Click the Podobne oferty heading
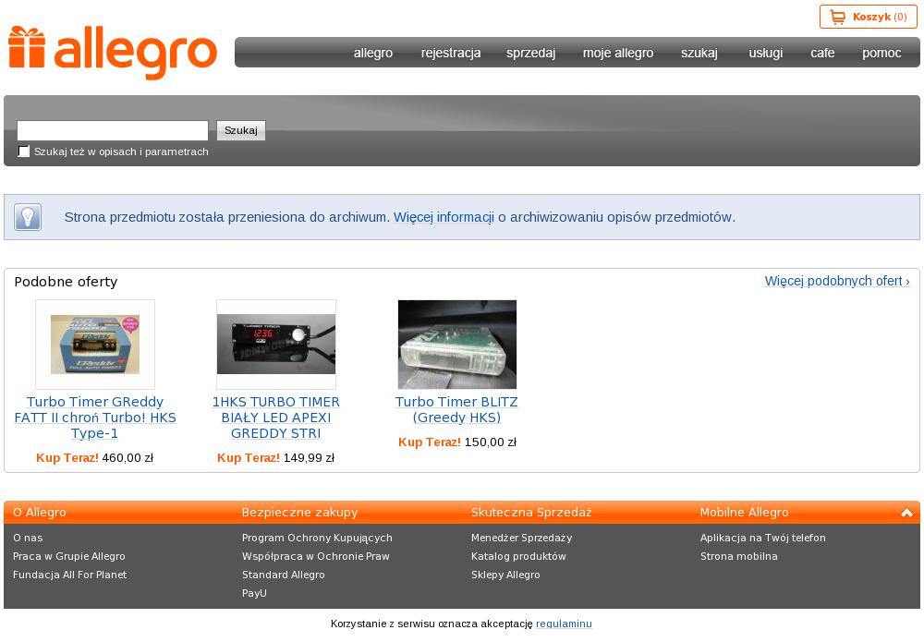The image size is (924, 642). click(66, 282)
